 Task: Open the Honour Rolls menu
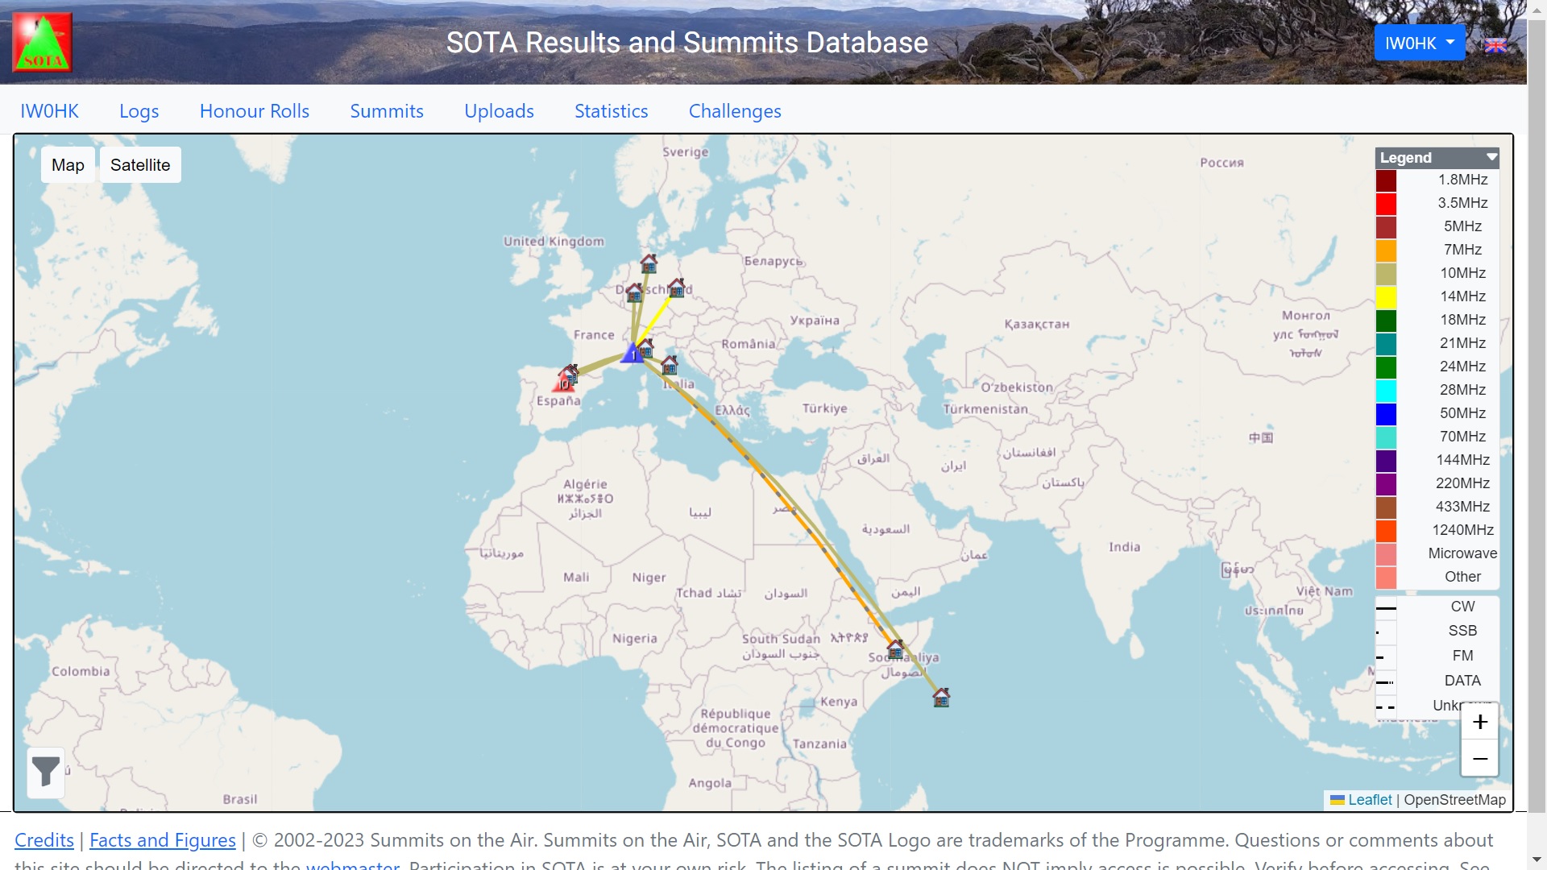point(254,111)
